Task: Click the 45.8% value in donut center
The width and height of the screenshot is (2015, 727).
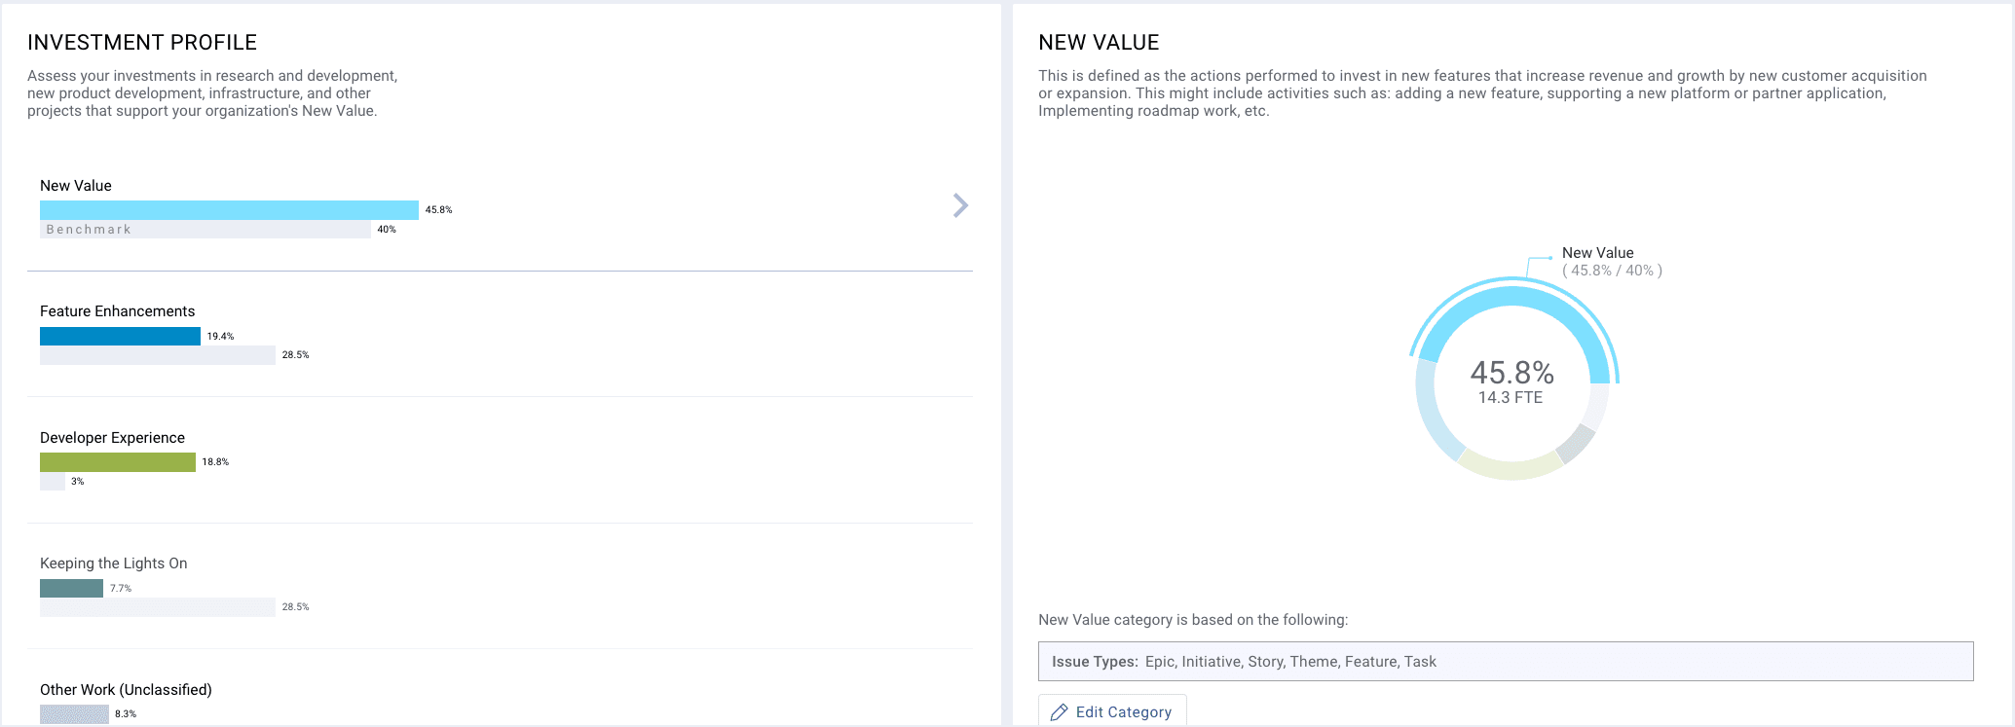Action: (x=1511, y=373)
